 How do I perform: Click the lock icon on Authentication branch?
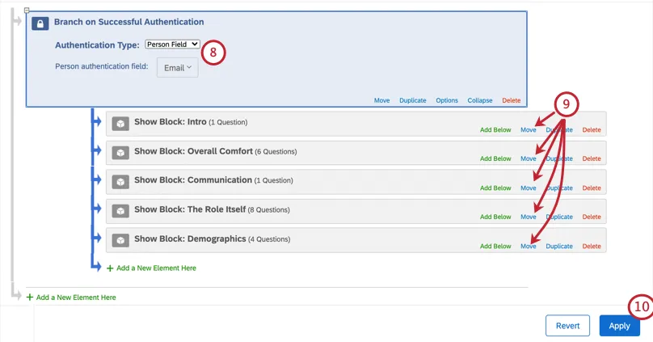point(40,23)
